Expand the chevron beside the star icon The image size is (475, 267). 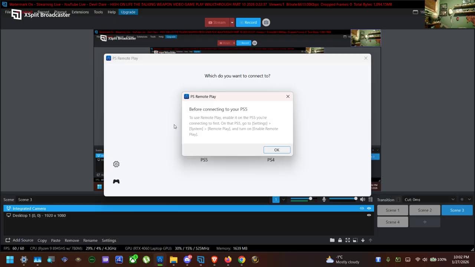coord(469,200)
